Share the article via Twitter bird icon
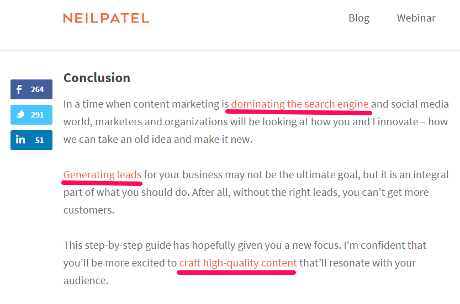Viewport: 460px width, 304px height. click(20, 115)
